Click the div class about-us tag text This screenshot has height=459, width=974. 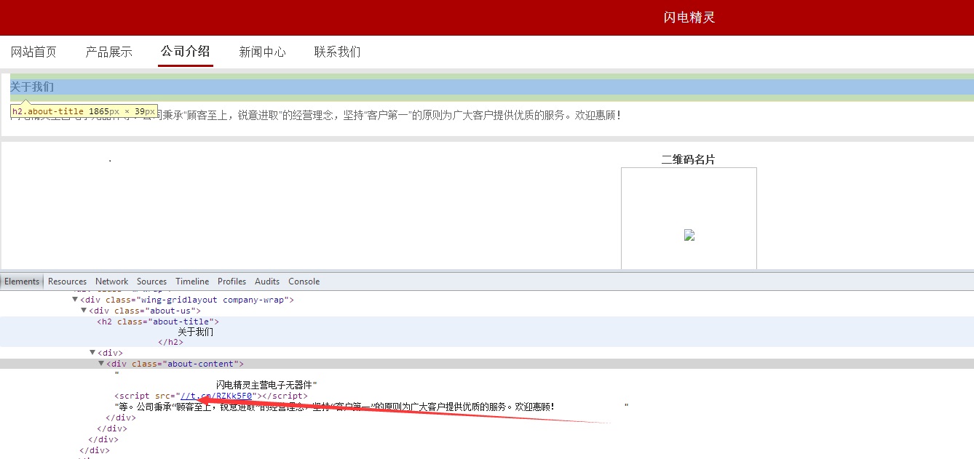(145, 311)
